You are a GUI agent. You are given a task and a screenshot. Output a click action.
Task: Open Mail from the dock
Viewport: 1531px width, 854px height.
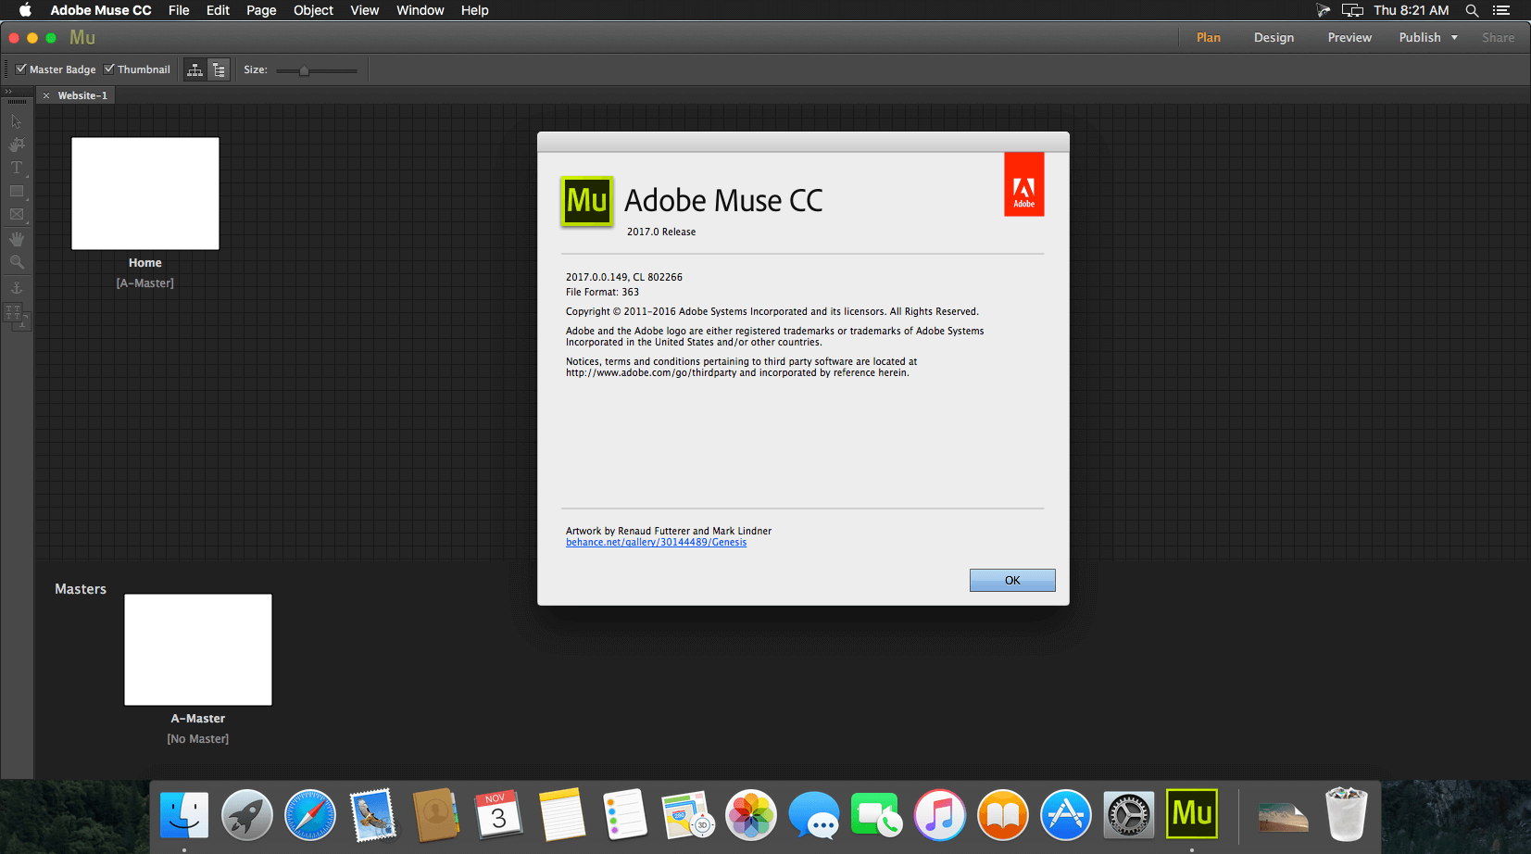tap(373, 815)
